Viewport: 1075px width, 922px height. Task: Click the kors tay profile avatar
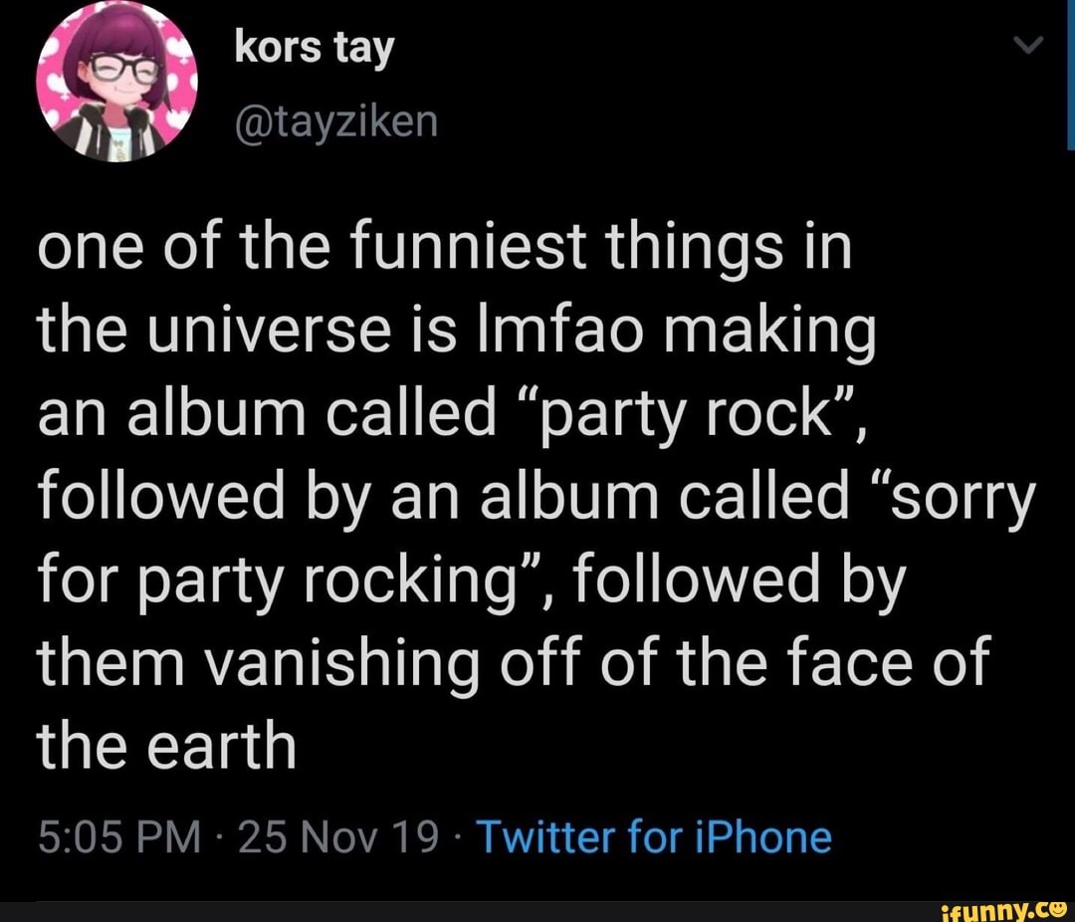(116, 83)
